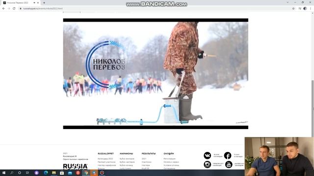Click the МАРАФОНЫ footer heading
314x176 pixels.
[127, 154]
